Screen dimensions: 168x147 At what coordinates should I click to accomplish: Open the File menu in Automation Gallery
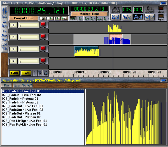point(6,85)
